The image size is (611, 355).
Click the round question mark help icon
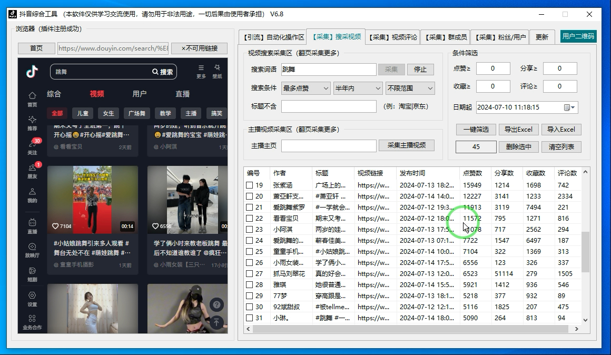(x=216, y=305)
